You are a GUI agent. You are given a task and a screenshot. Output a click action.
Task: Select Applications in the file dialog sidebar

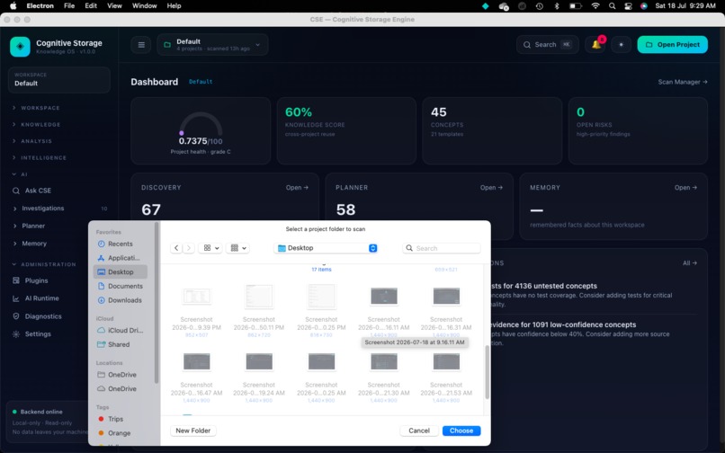point(121,258)
